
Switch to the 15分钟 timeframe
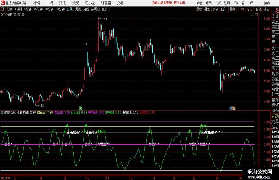tap(38, 9)
